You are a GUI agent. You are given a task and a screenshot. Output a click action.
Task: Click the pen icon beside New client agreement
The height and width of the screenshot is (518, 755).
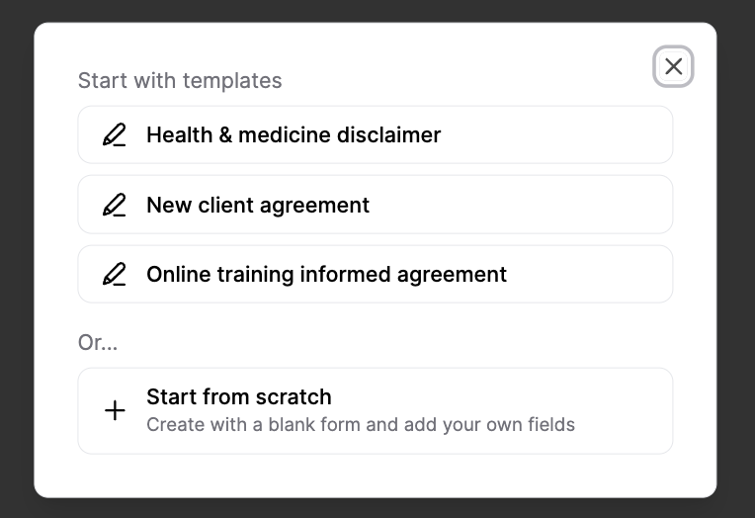(115, 206)
